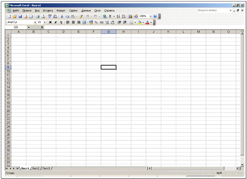Copy selection with the copy icon

coord(67,16)
